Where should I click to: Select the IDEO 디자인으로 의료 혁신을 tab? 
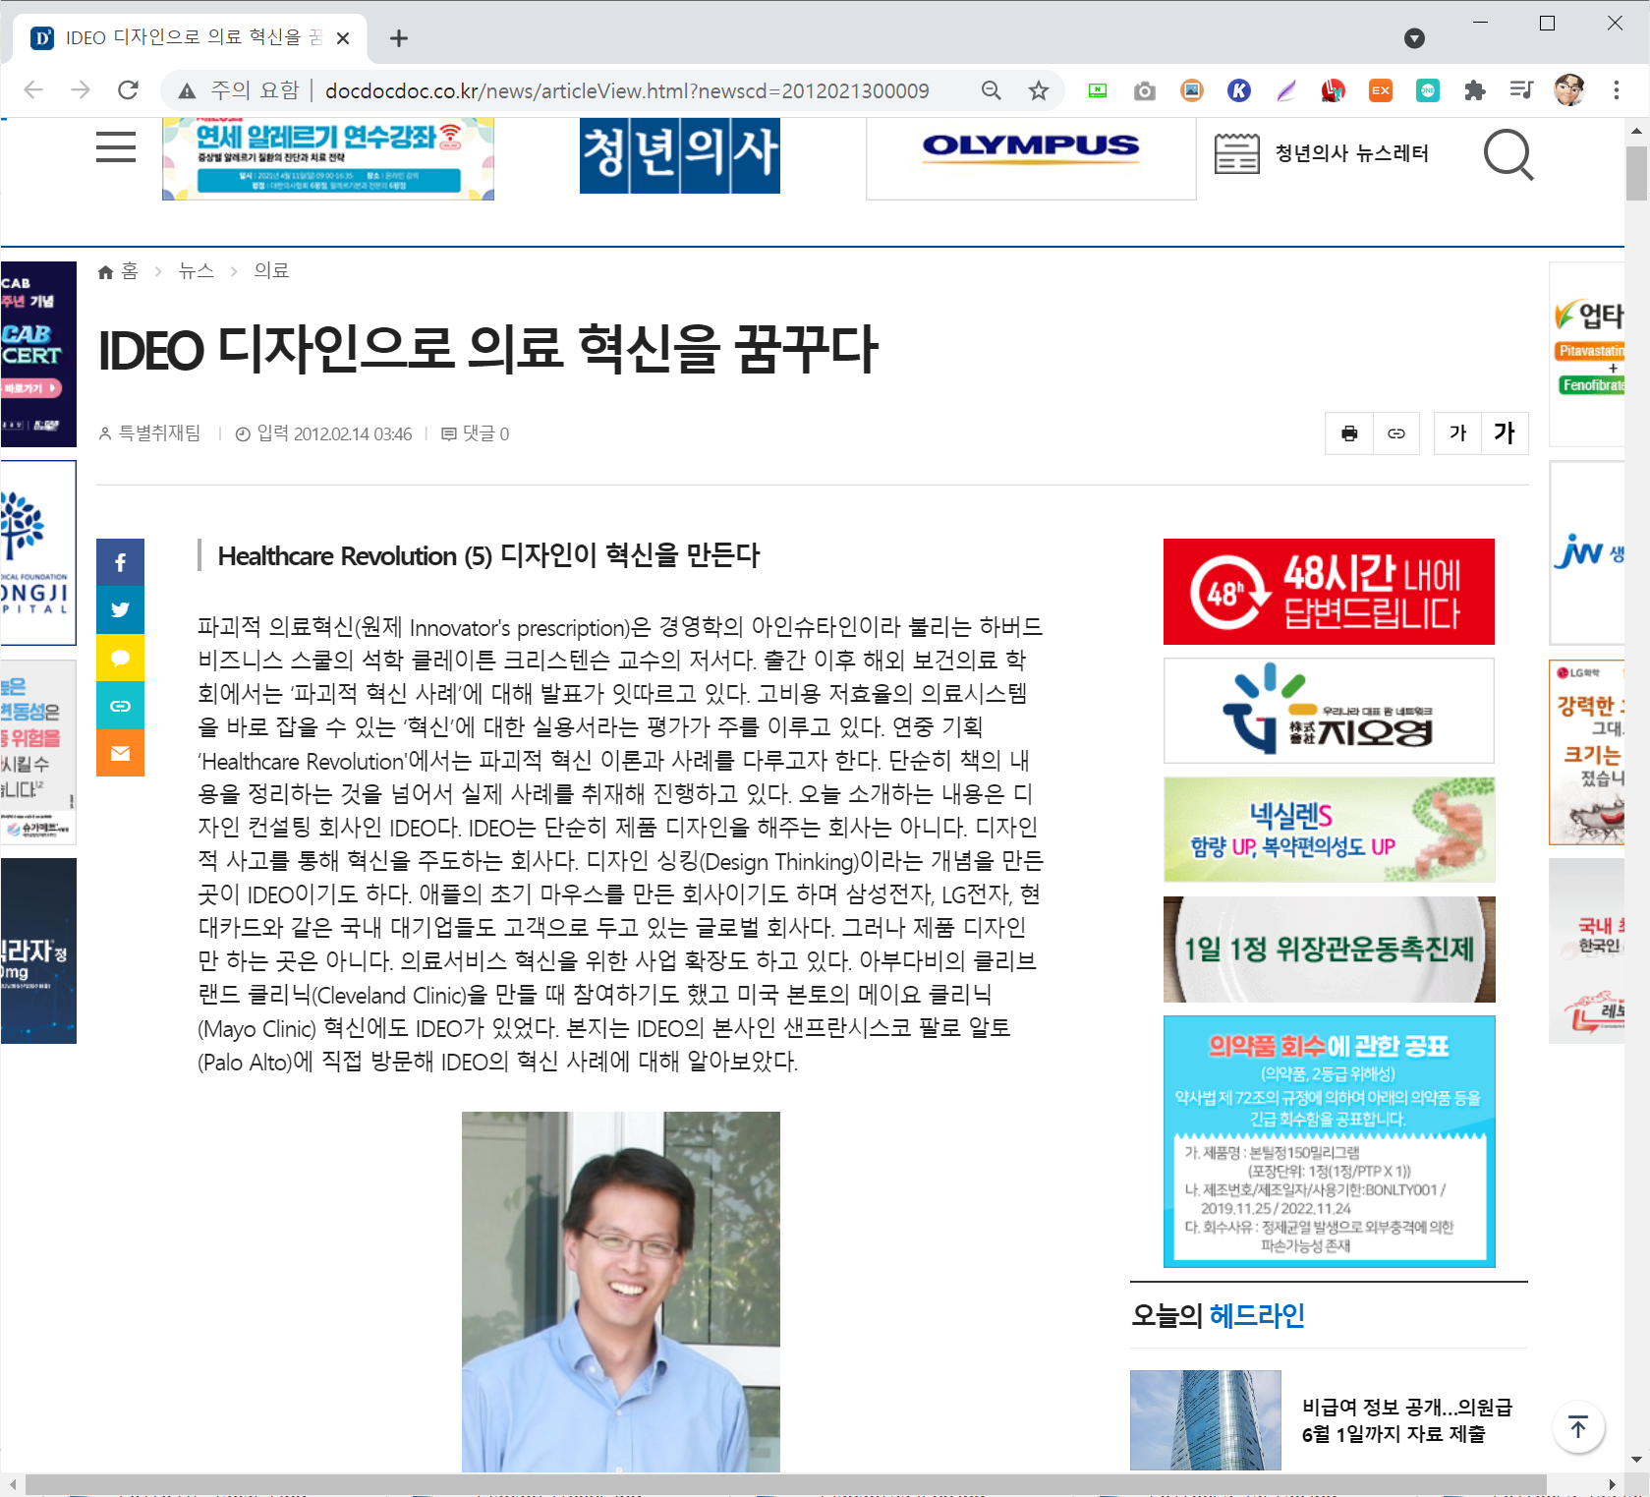(190, 38)
